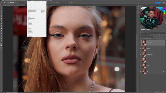Click foreground/background swatch in Color panel
The height and width of the screenshot is (93, 166).
click(x=141, y=8)
